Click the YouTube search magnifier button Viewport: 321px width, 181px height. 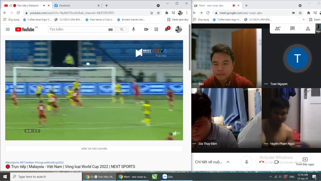pos(122,30)
